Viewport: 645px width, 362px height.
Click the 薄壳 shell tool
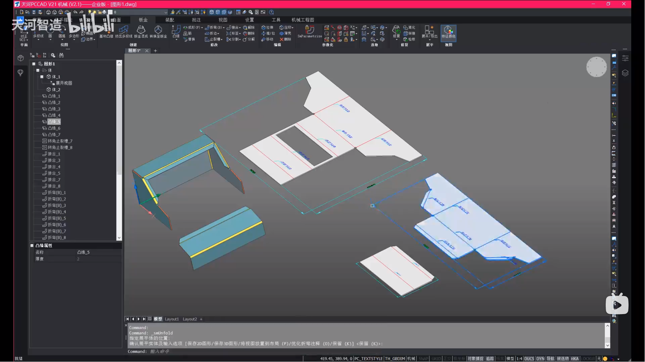coord(285,33)
